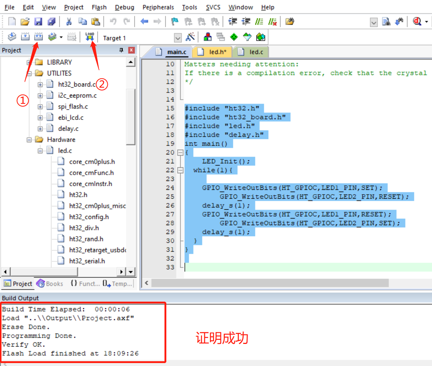Cut selection with scissors icon
The width and height of the screenshot is (432, 366).
[x=69, y=21]
